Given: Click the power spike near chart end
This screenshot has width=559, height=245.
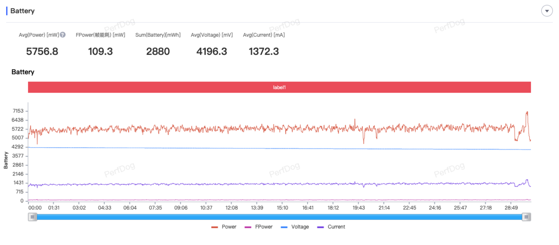Looking at the screenshot, I should click(527, 113).
